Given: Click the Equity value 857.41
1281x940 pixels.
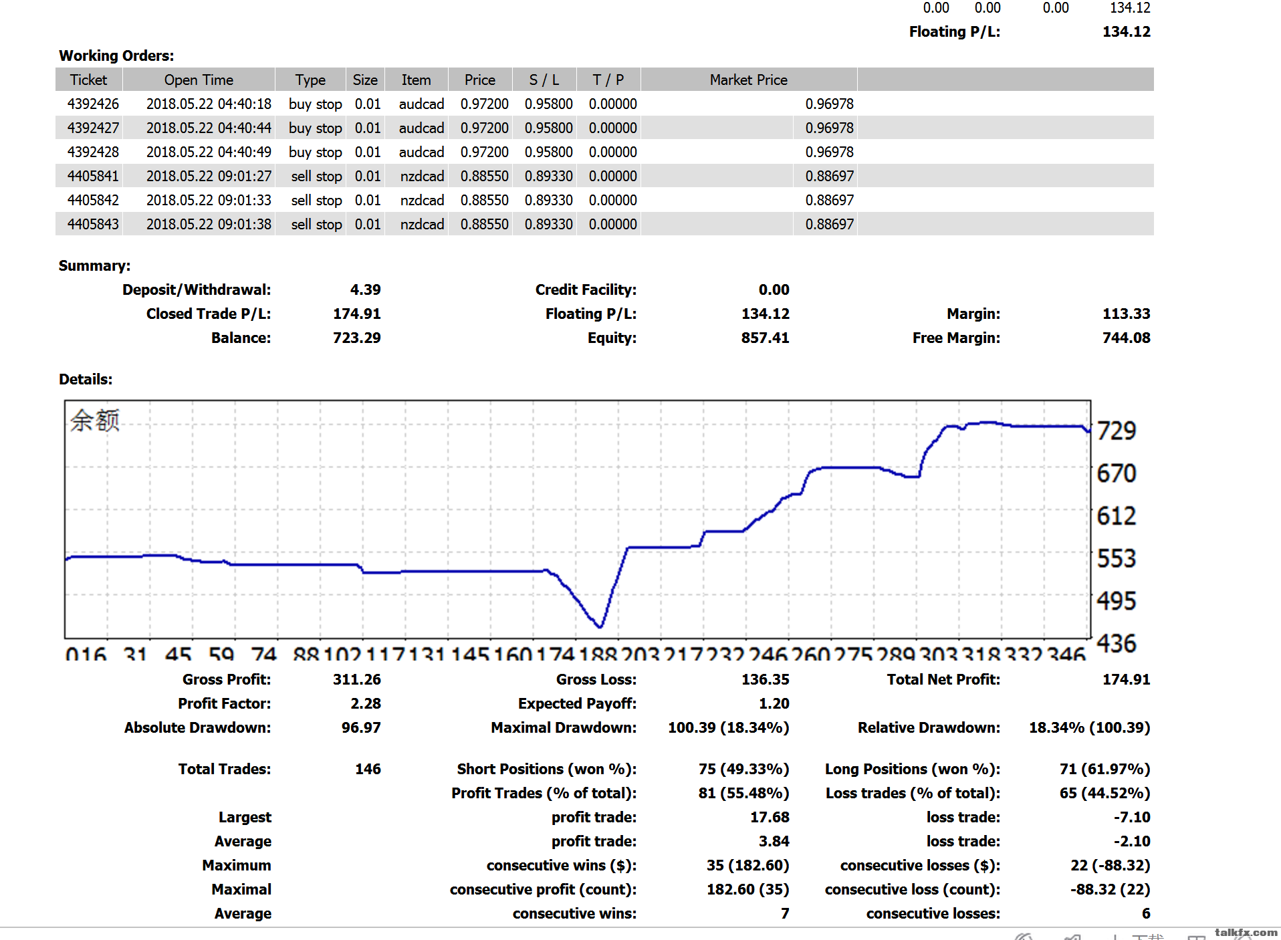Looking at the screenshot, I should [x=765, y=338].
